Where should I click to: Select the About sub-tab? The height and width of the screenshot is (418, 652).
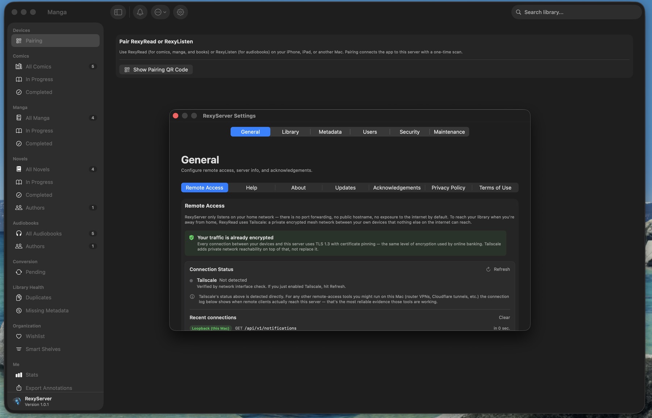coord(298,188)
